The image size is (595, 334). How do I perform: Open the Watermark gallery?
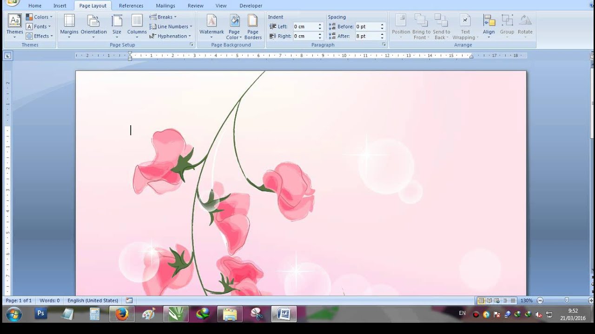click(x=212, y=26)
